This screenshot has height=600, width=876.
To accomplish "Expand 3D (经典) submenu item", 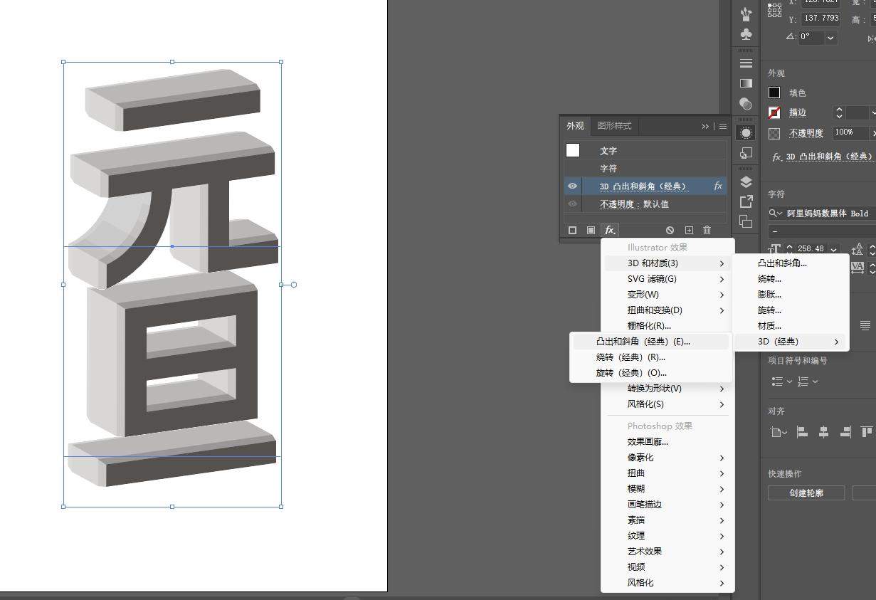I will pos(791,342).
